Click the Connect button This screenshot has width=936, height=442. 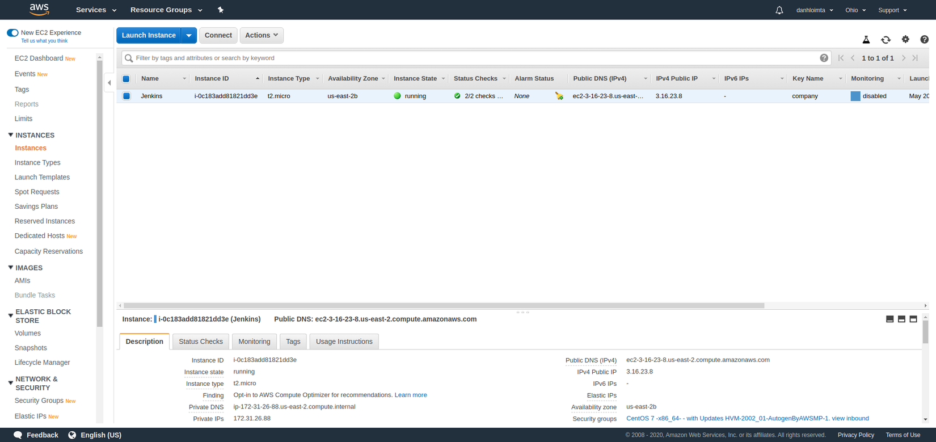(x=218, y=35)
